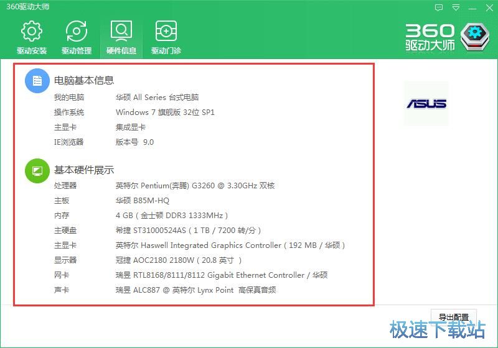Screen dimensions: 498x348
Task: Click the 显示器 label
Action: (65, 260)
